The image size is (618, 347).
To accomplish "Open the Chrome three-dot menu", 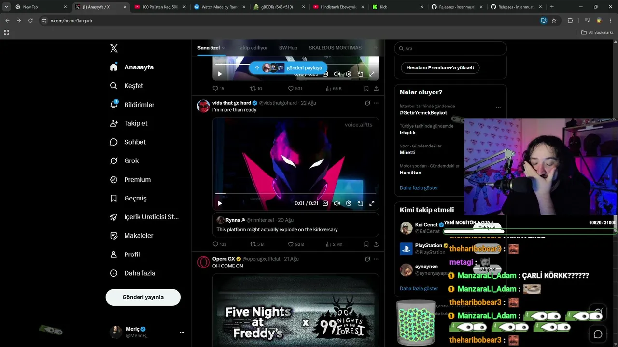I will (x=610, y=21).
